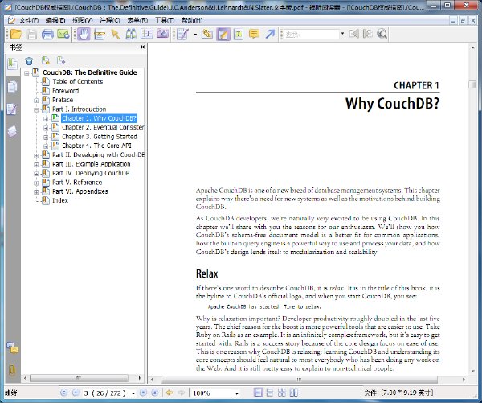Open the comments sidebar panel near bottom
This screenshot has width=482, height=403.
pos(13,348)
